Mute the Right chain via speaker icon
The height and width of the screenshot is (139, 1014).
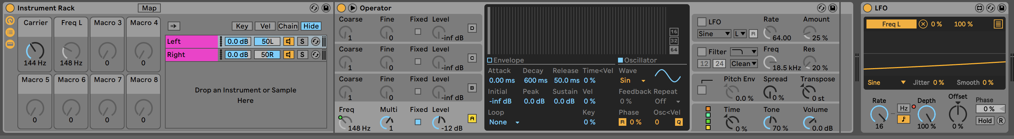pyautogui.click(x=288, y=55)
